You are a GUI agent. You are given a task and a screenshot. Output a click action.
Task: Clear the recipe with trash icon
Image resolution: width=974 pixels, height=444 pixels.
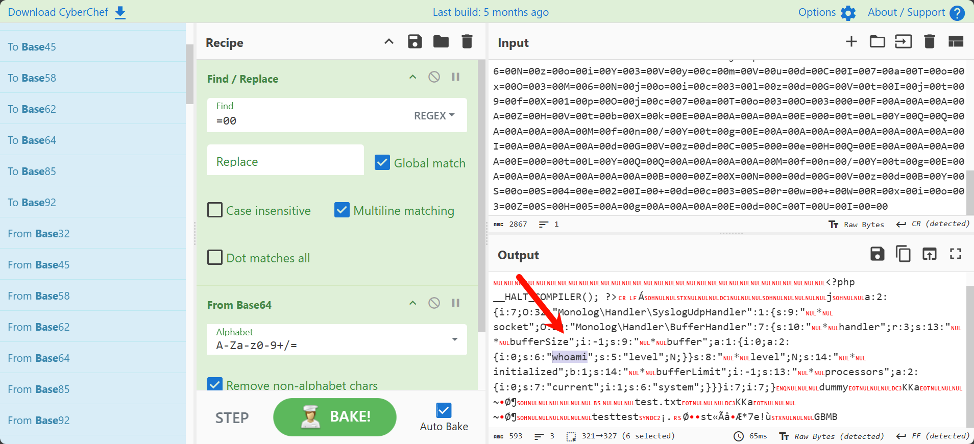click(467, 42)
